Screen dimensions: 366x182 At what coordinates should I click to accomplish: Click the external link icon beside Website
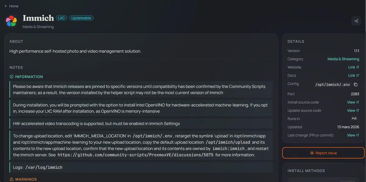coord(358,67)
